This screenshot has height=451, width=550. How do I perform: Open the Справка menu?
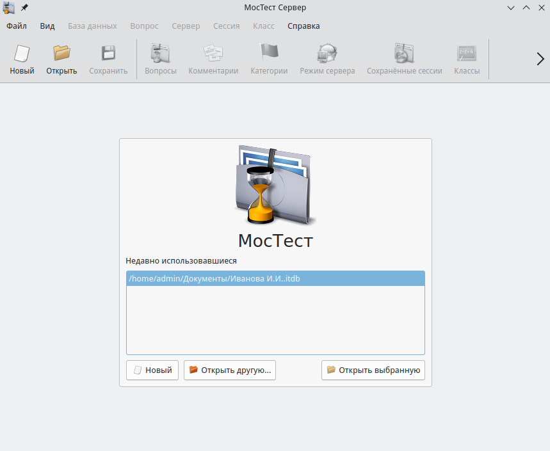[303, 26]
